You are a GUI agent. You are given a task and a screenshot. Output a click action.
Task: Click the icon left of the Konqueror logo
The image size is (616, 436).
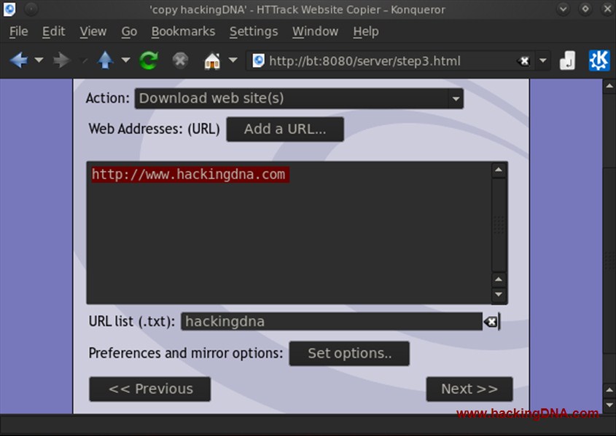tap(568, 60)
